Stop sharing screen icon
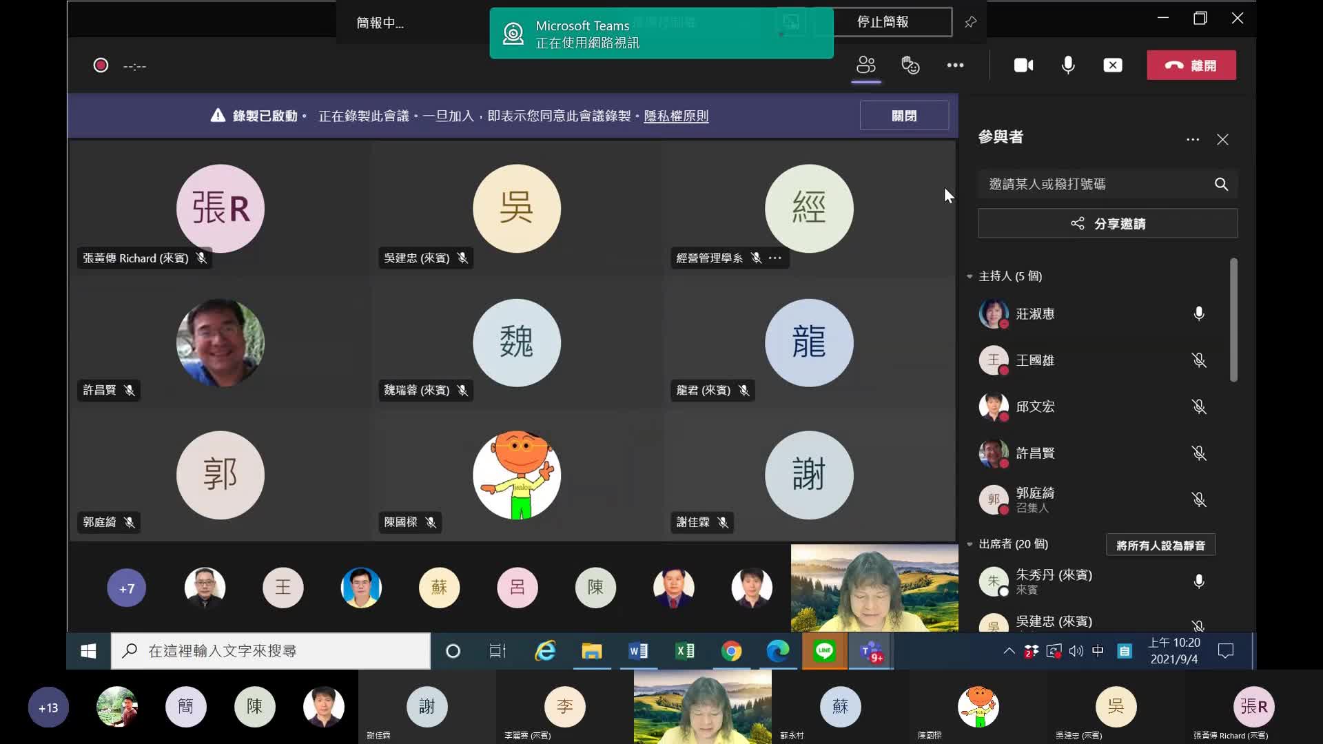1323x744 pixels. tap(1113, 65)
